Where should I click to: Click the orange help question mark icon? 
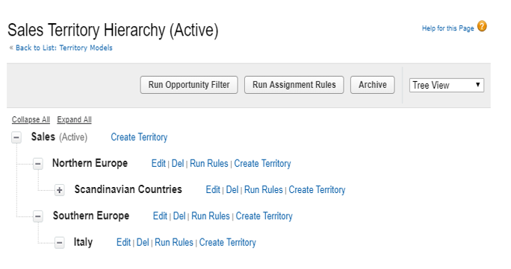coord(482,26)
